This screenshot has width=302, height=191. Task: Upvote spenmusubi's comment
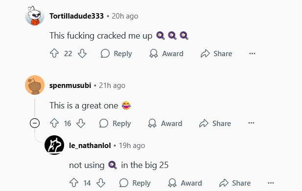click(54, 123)
